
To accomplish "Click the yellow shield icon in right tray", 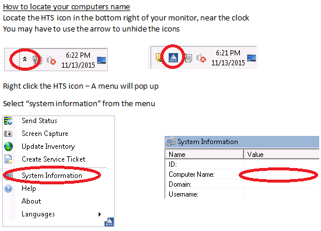I will pyautogui.click(x=158, y=57).
